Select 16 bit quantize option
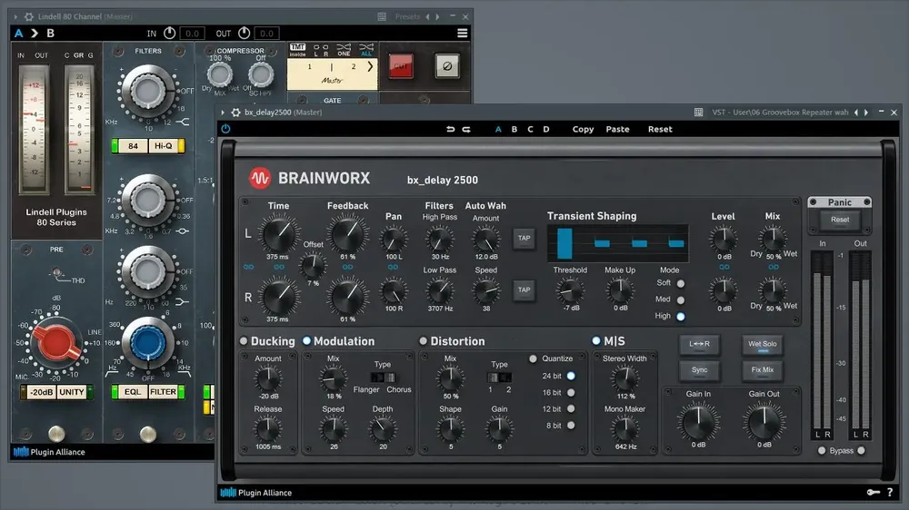This screenshot has width=909, height=510. [x=571, y=393]
